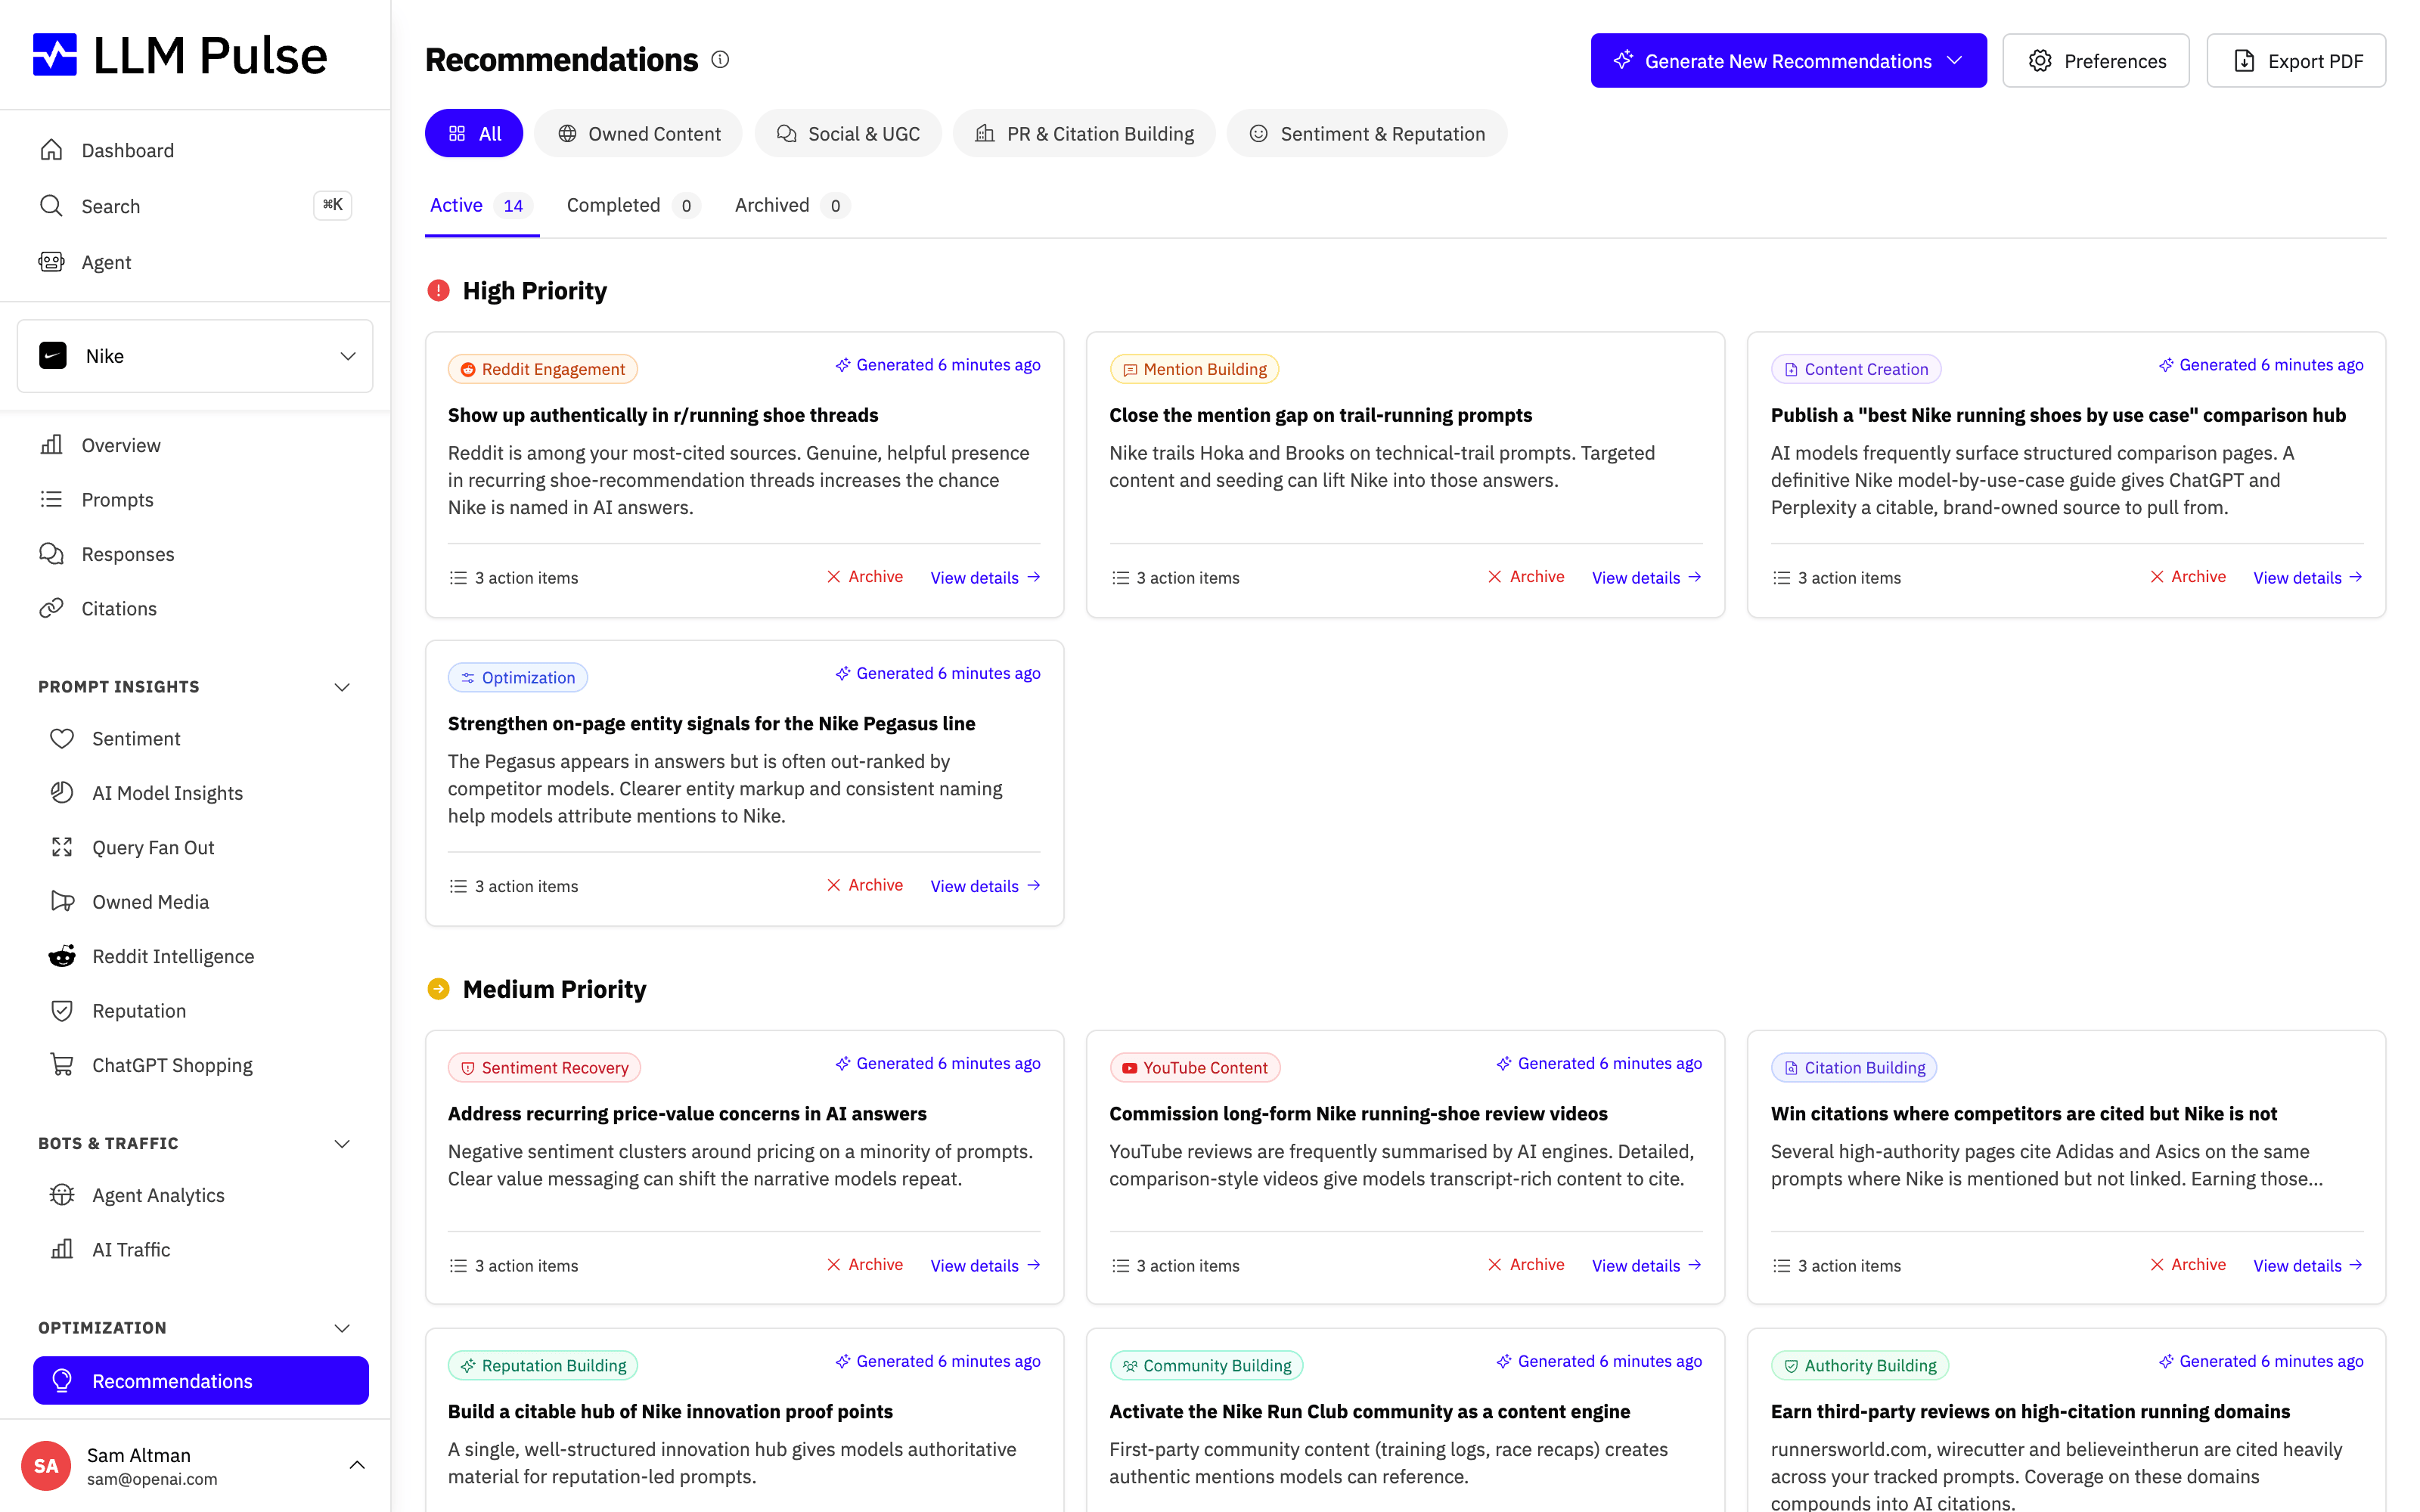Open AI Model Insights pie icon
This screenshot has width=2420, height=1512.
(x=62, y=793)
